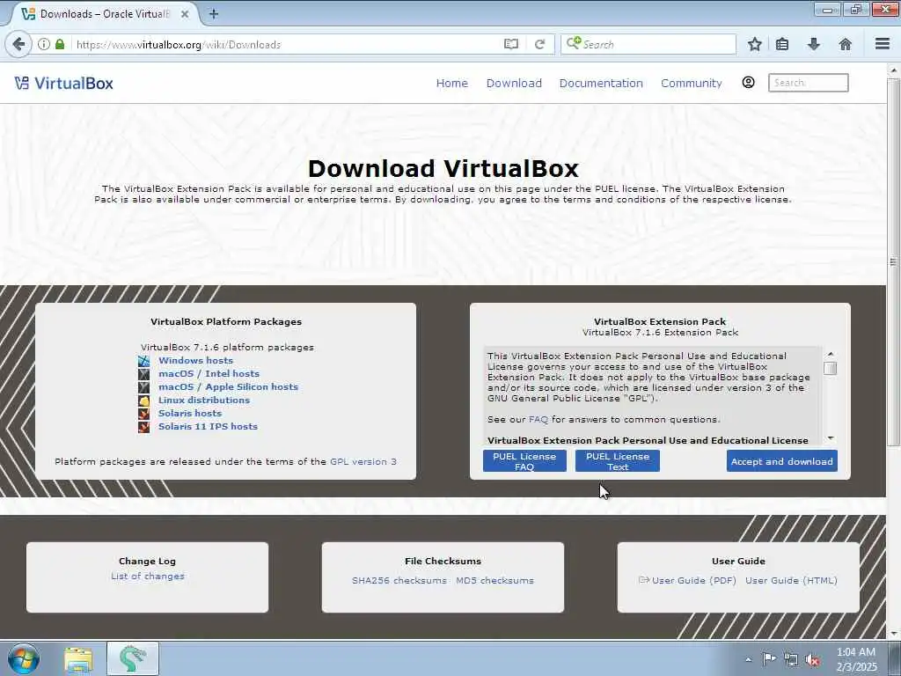Click the Solaris hosts icon

143,414
